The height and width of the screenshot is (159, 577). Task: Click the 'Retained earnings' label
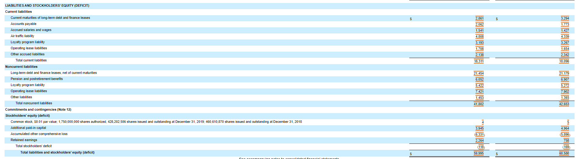coord(24,140)
